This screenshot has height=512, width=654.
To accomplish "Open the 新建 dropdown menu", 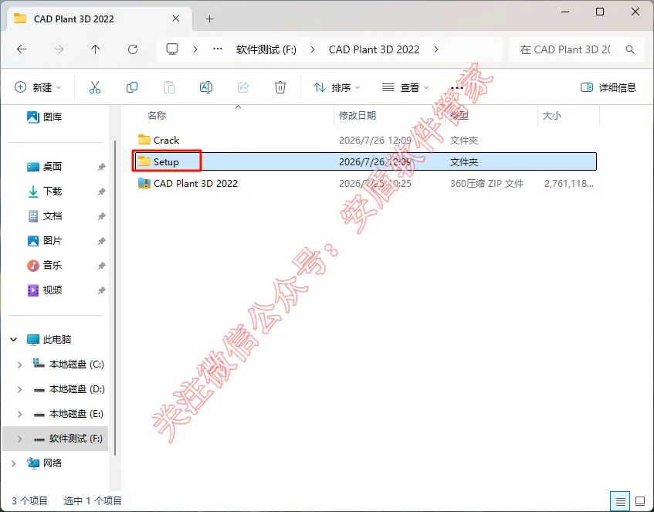I will (38, 87).
